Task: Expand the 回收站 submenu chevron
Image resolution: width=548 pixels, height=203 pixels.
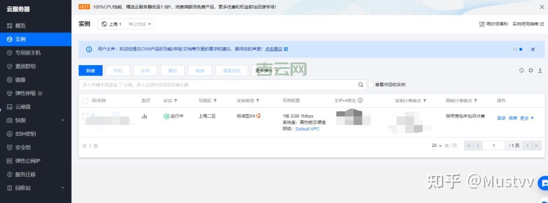Action: pyautogui.click(x=63, y=188)
